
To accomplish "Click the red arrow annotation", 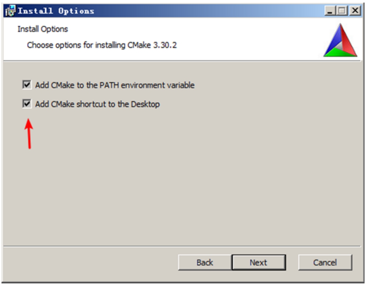I will (x=29, y=133).
